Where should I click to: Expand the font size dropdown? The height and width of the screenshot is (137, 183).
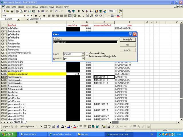[31, 16]
